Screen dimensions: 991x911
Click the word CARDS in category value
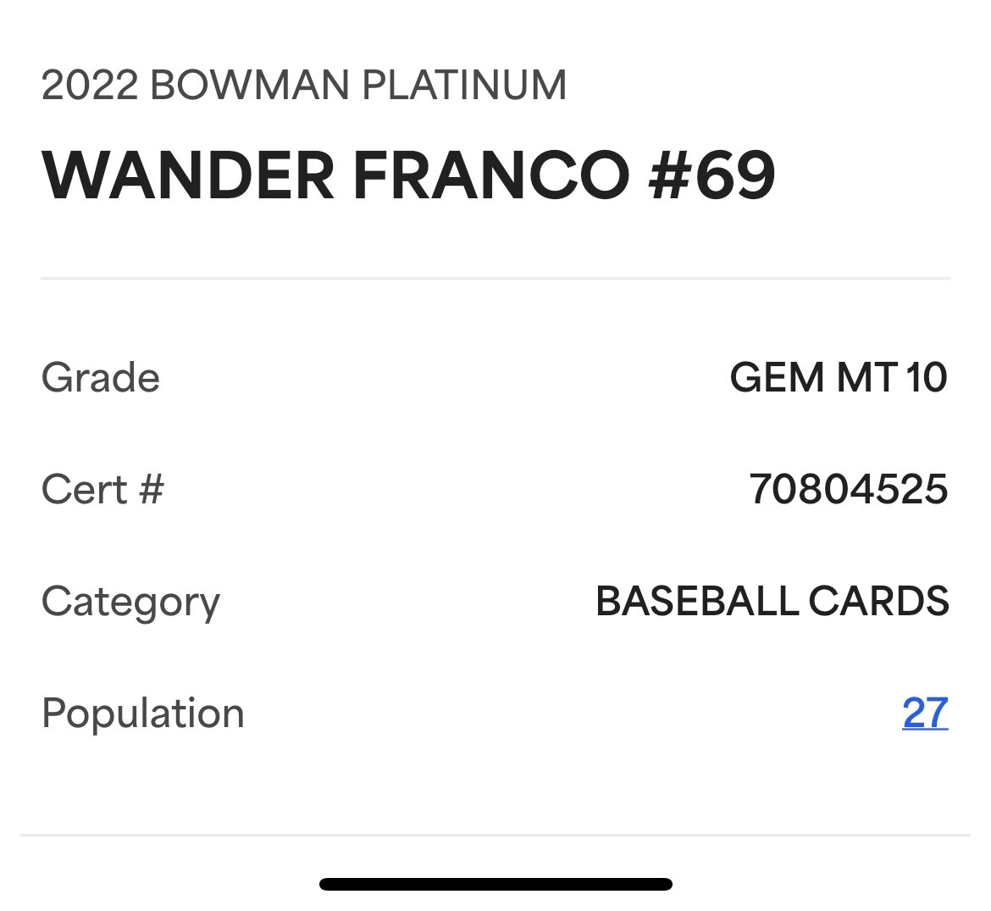pos(878,601)
